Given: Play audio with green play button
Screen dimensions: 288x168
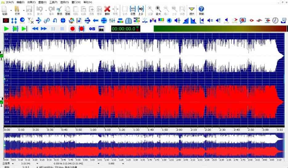Looking at the screenshot, I should coord(6,29).
